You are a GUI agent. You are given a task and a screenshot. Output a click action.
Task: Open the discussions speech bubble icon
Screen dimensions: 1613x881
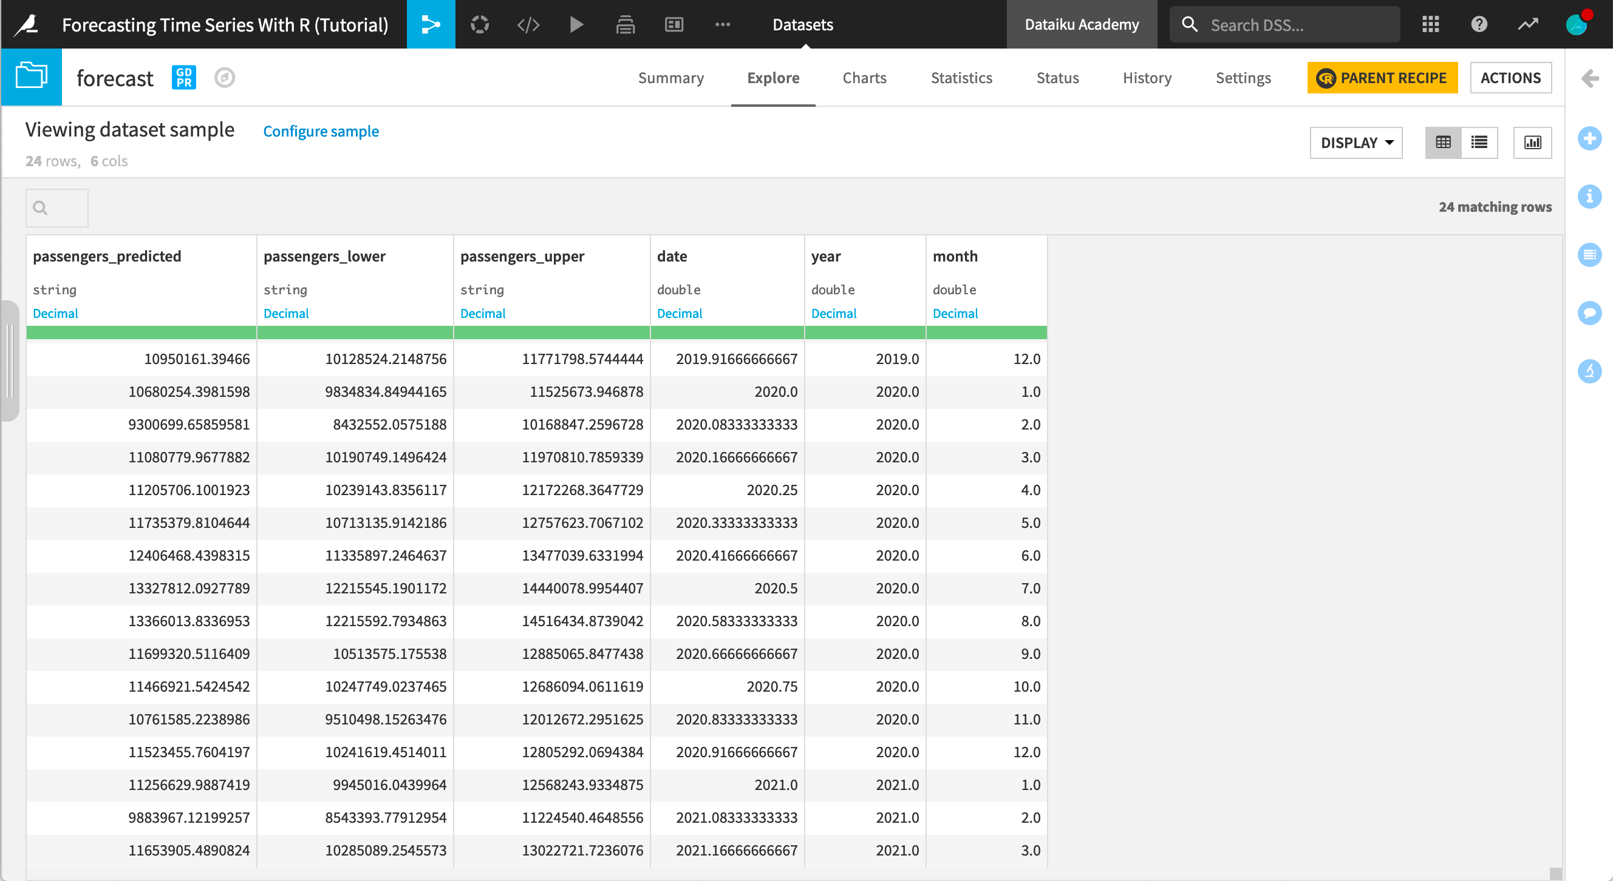pos(1589,313)
